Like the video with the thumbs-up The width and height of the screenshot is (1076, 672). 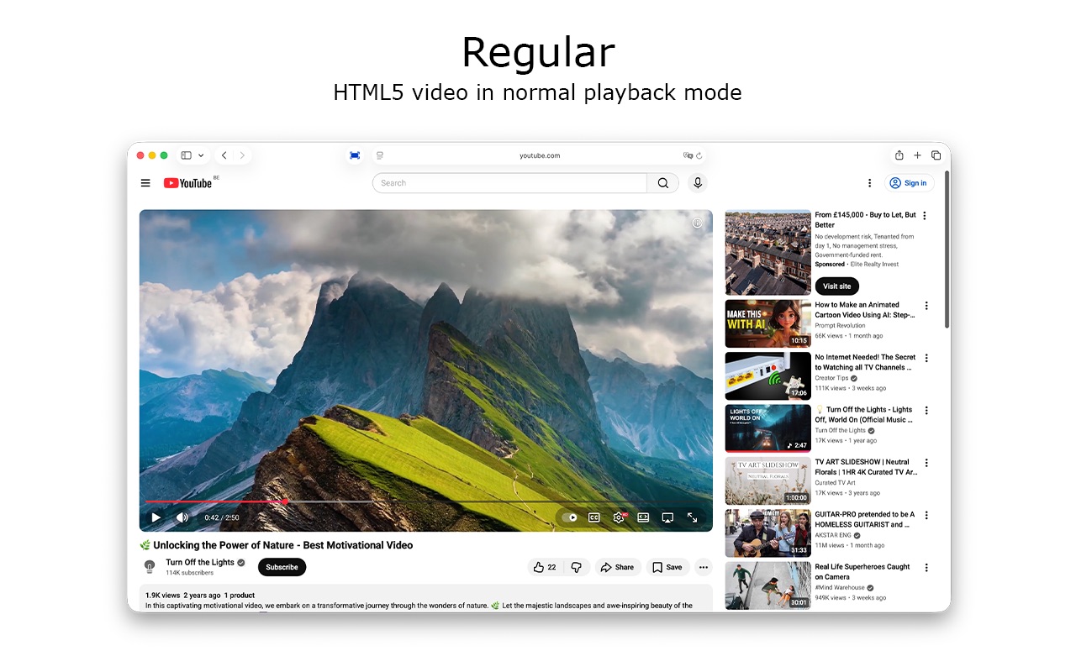545,567
